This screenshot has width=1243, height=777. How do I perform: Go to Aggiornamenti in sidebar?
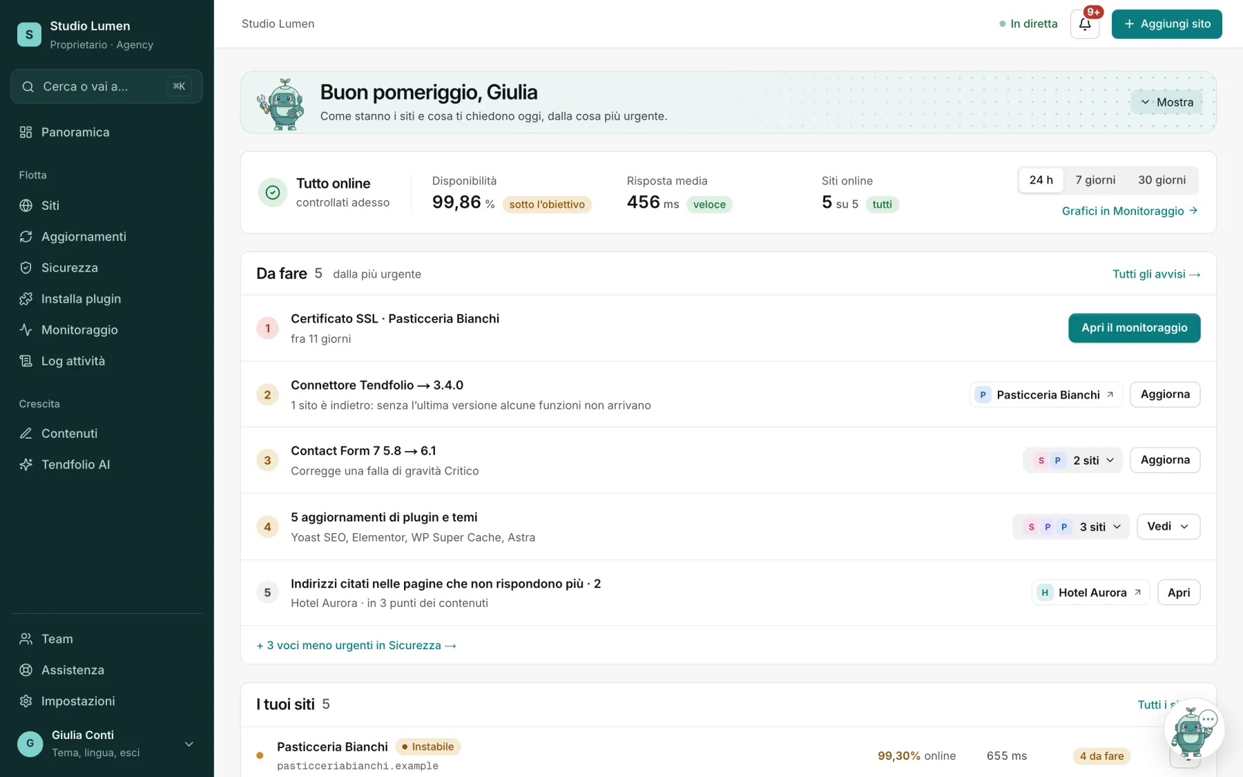[106, 236]
